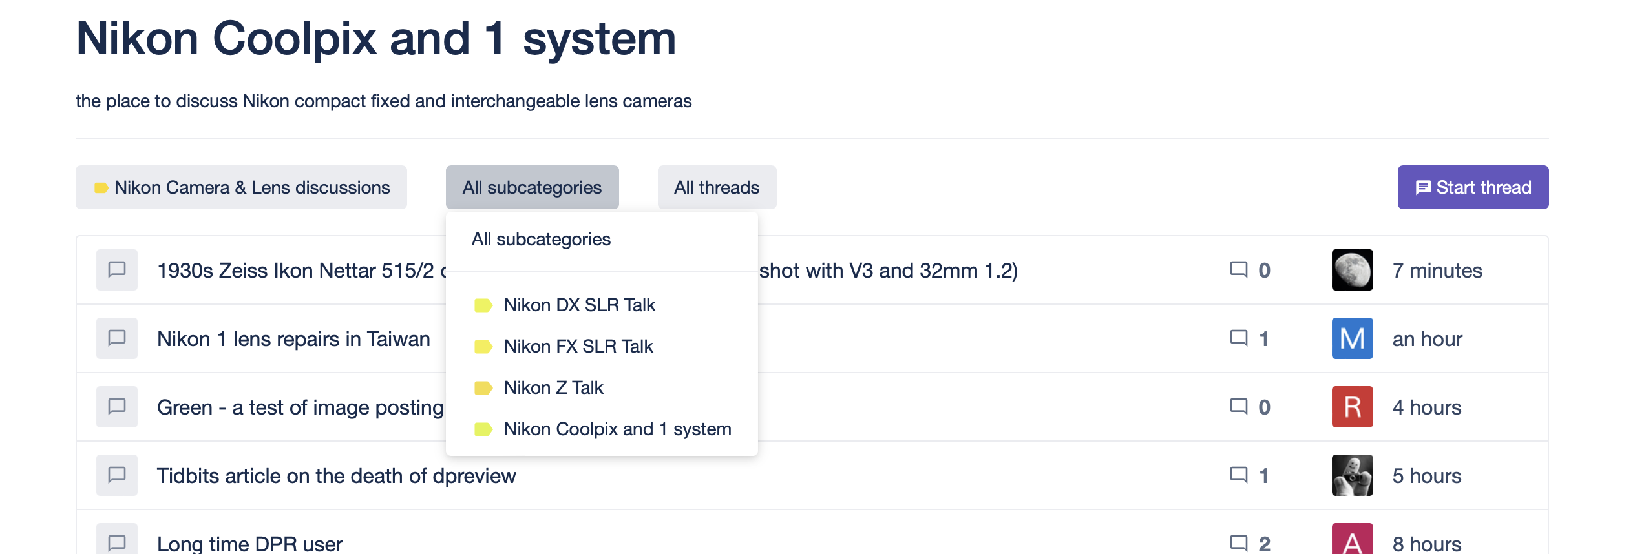Image resolution: width=1635 pixels, height=554 pixels.
Task: Open magenta A avatar user profile
Action: pyautogui.click(x=1352, y=540)
